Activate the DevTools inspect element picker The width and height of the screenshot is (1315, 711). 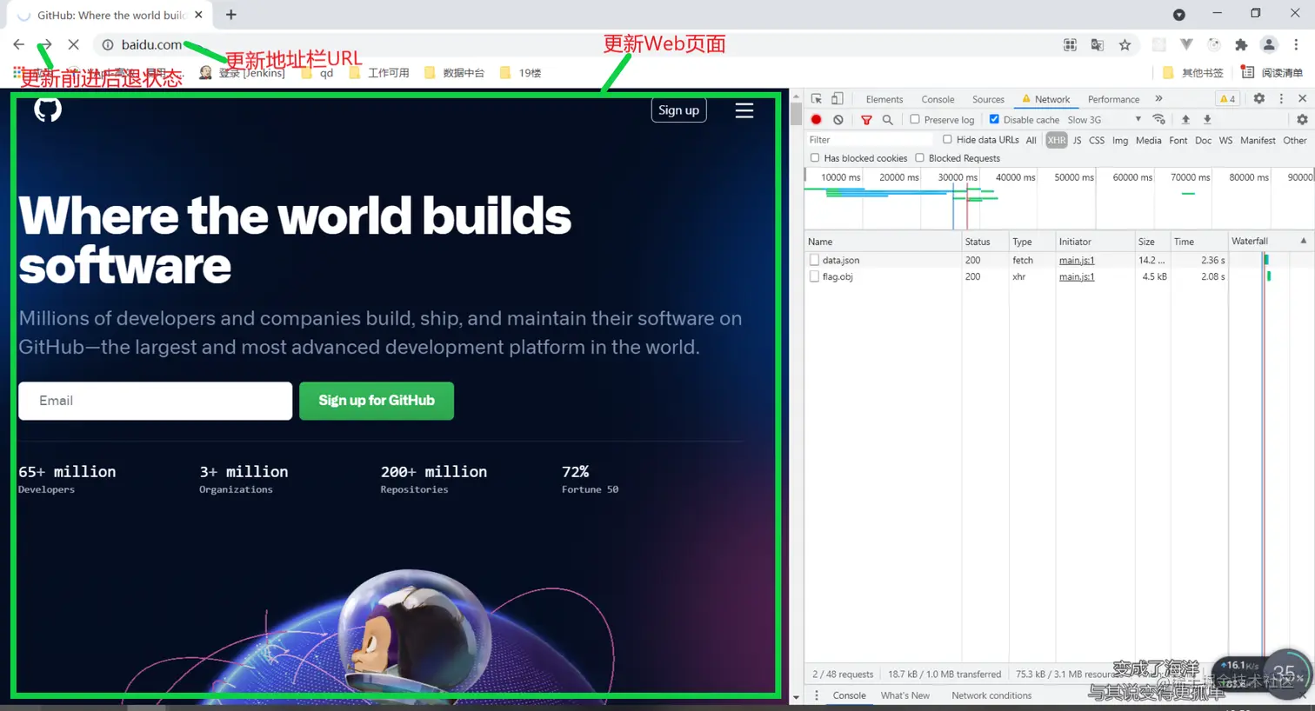coord(816,99)
